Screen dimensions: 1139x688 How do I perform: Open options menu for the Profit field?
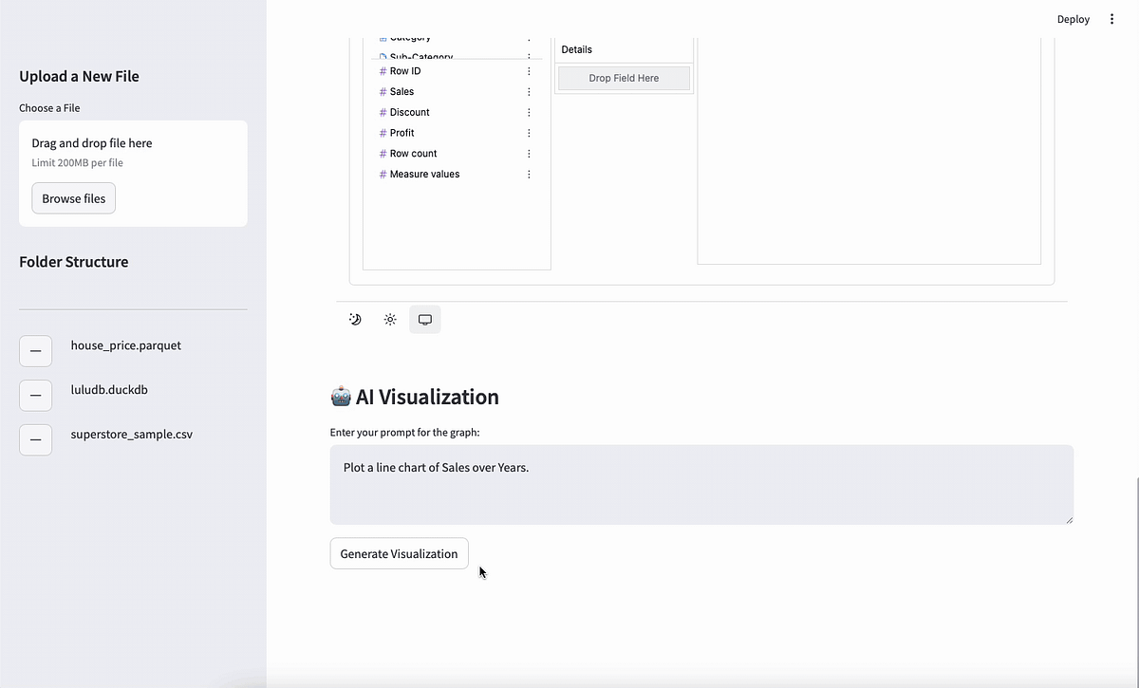pos(529,132)
